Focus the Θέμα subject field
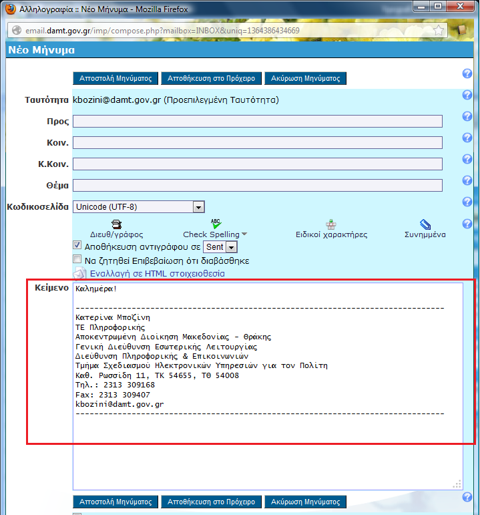Image resolution: width=480 pixels, height=515 pixels. click(258, 185)
